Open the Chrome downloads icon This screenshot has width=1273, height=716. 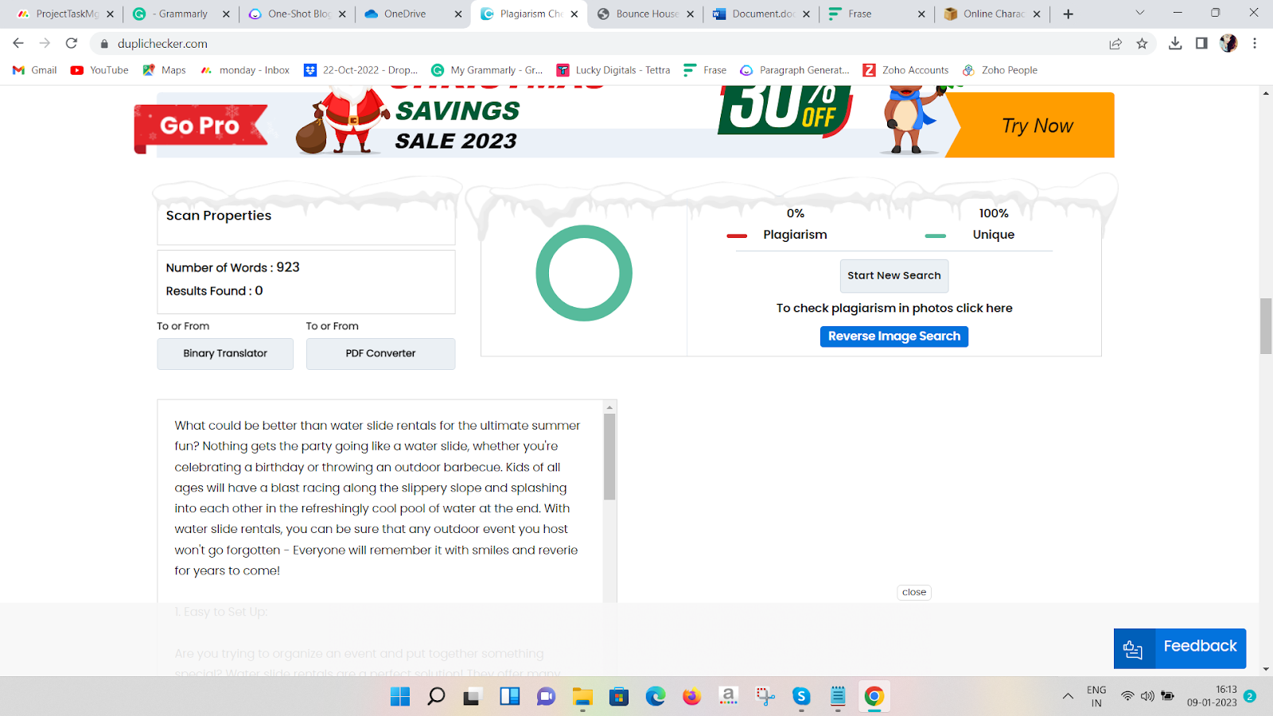point(1175,44)
